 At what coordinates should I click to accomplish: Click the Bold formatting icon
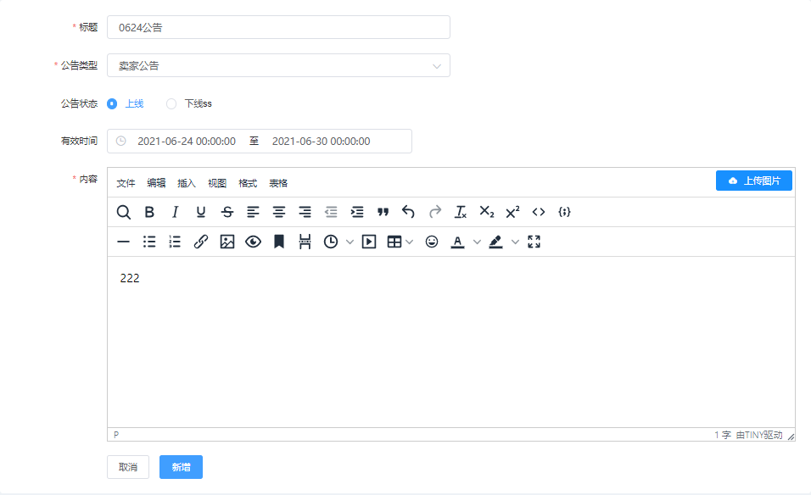click(149, 212)
